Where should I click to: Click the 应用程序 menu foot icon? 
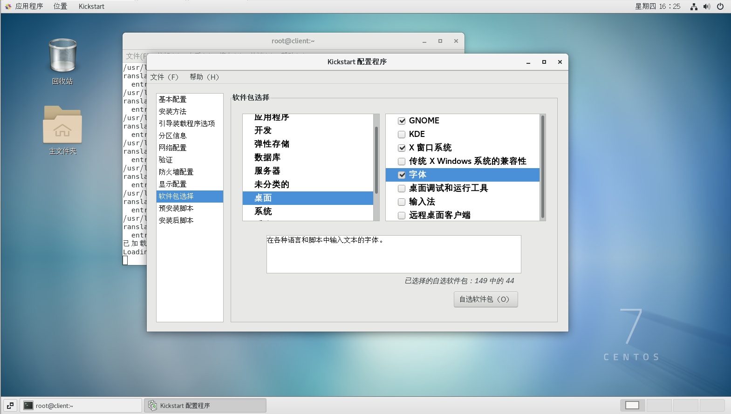[x=8, y=7]
